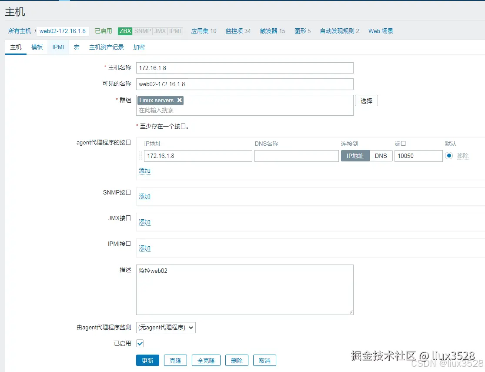Image resolution: width=485 pixels, height=372 pixels.
Task: Toggle the 已启用 checkbox
Action: [x=140, y=343]
